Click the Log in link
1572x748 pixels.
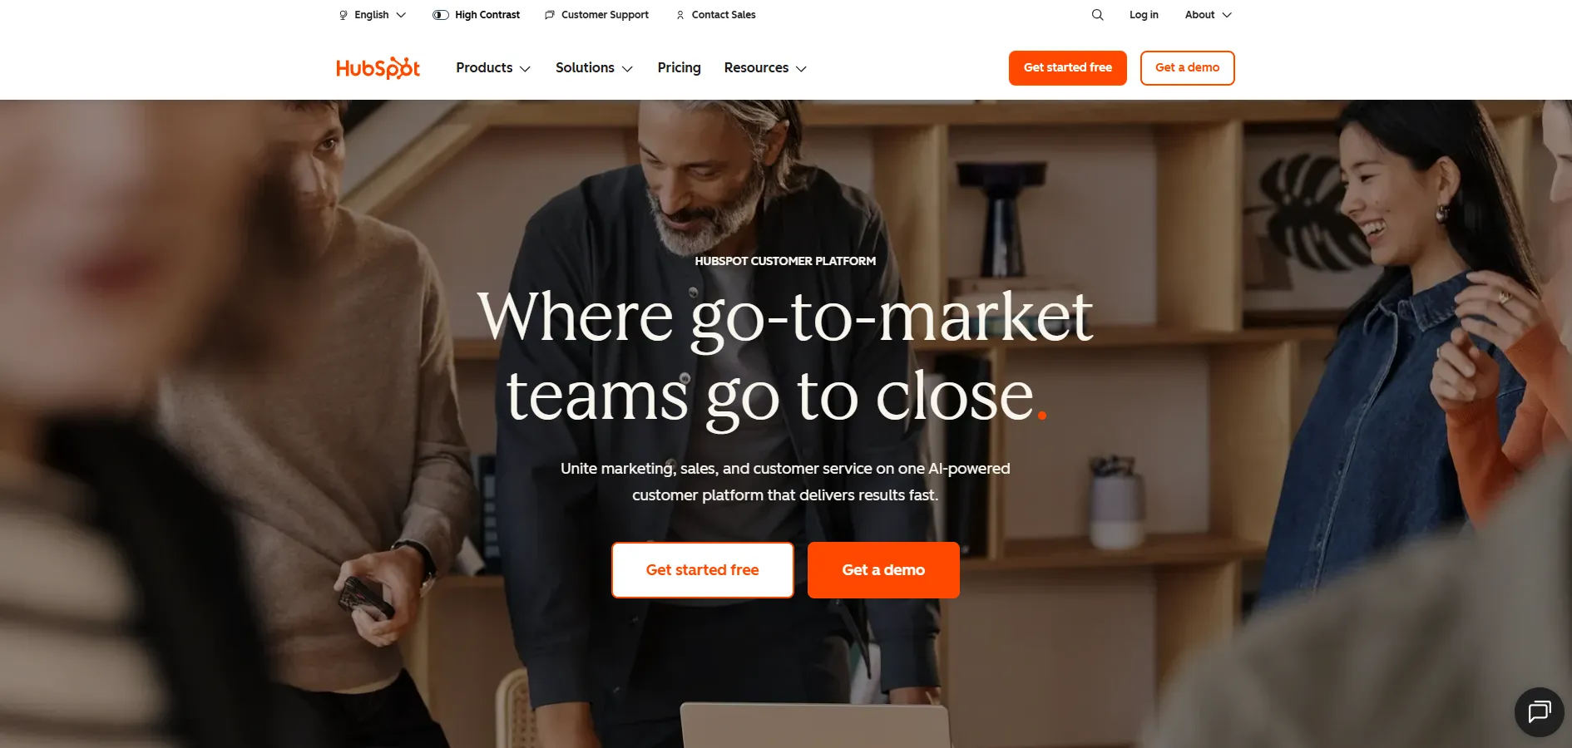click(1144, 15)
